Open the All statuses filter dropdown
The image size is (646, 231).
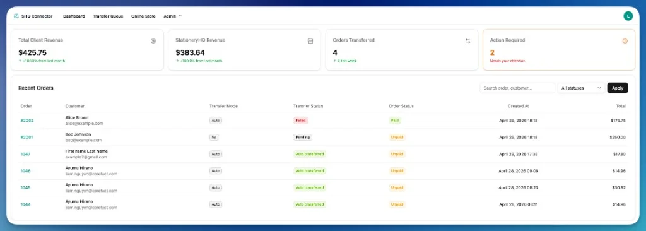[x=581, y=88]
